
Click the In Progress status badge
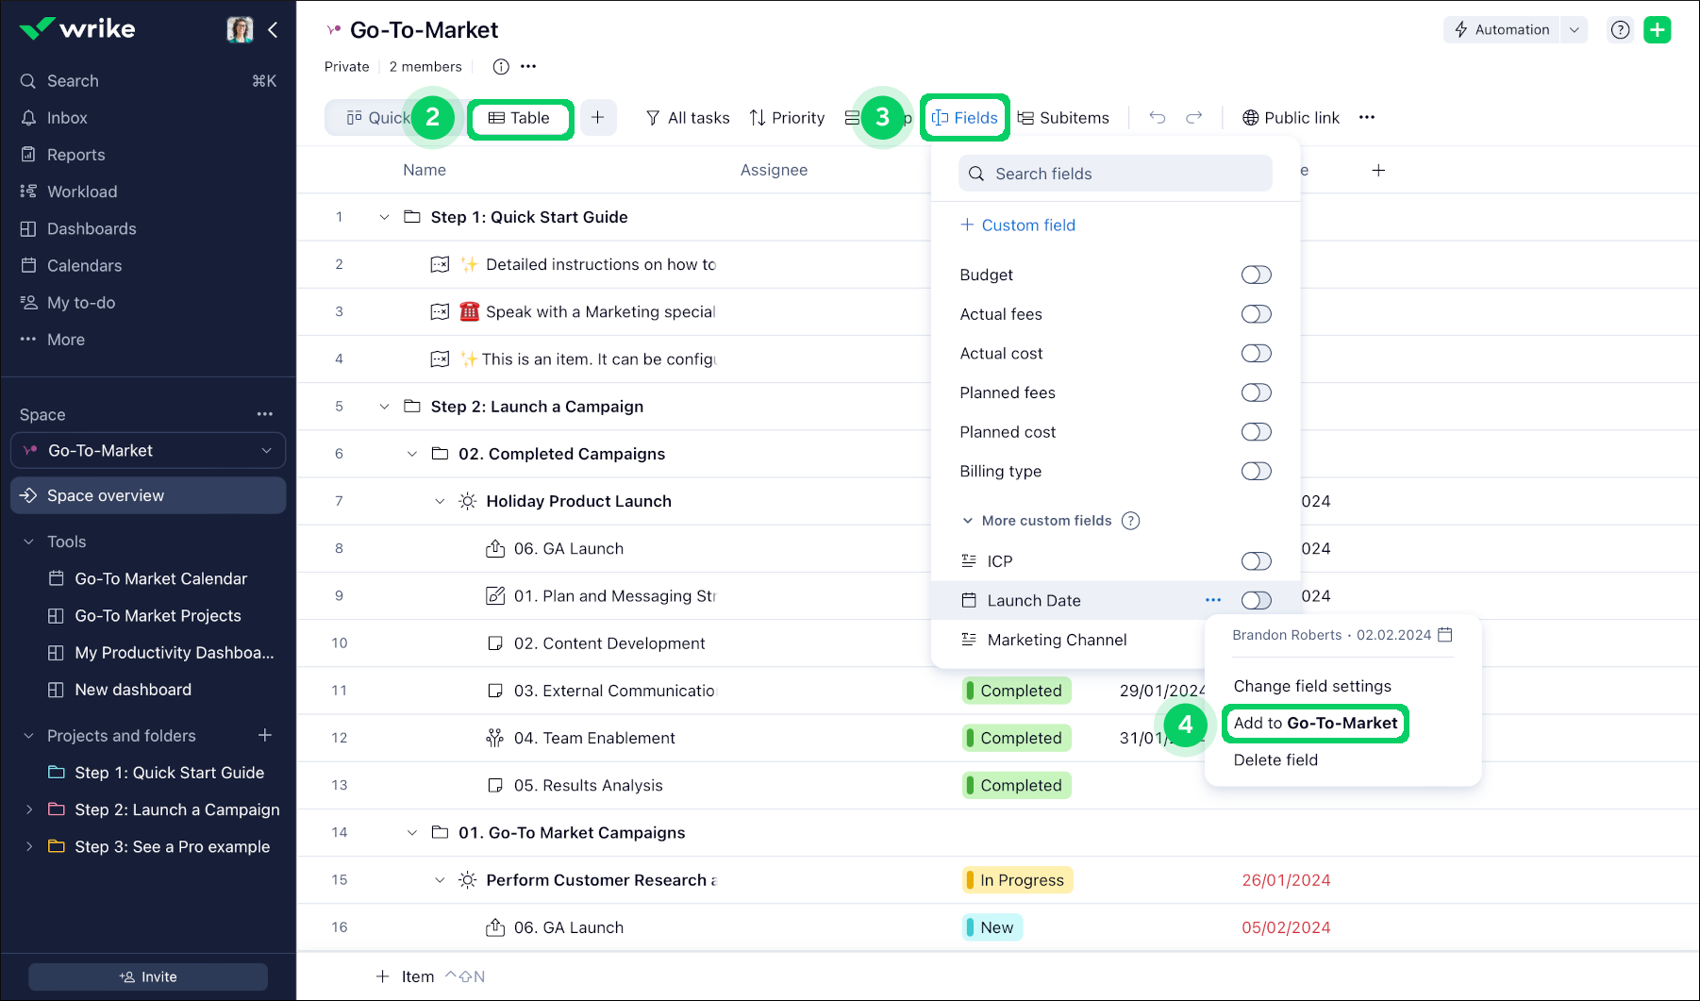[1018, 880]
